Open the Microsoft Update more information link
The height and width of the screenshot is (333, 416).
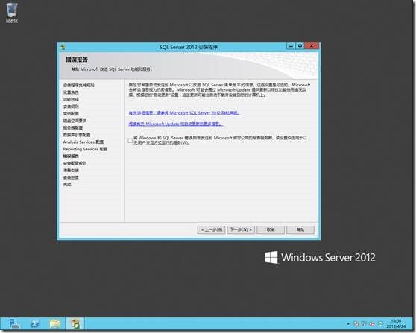(x=176, y=124)
